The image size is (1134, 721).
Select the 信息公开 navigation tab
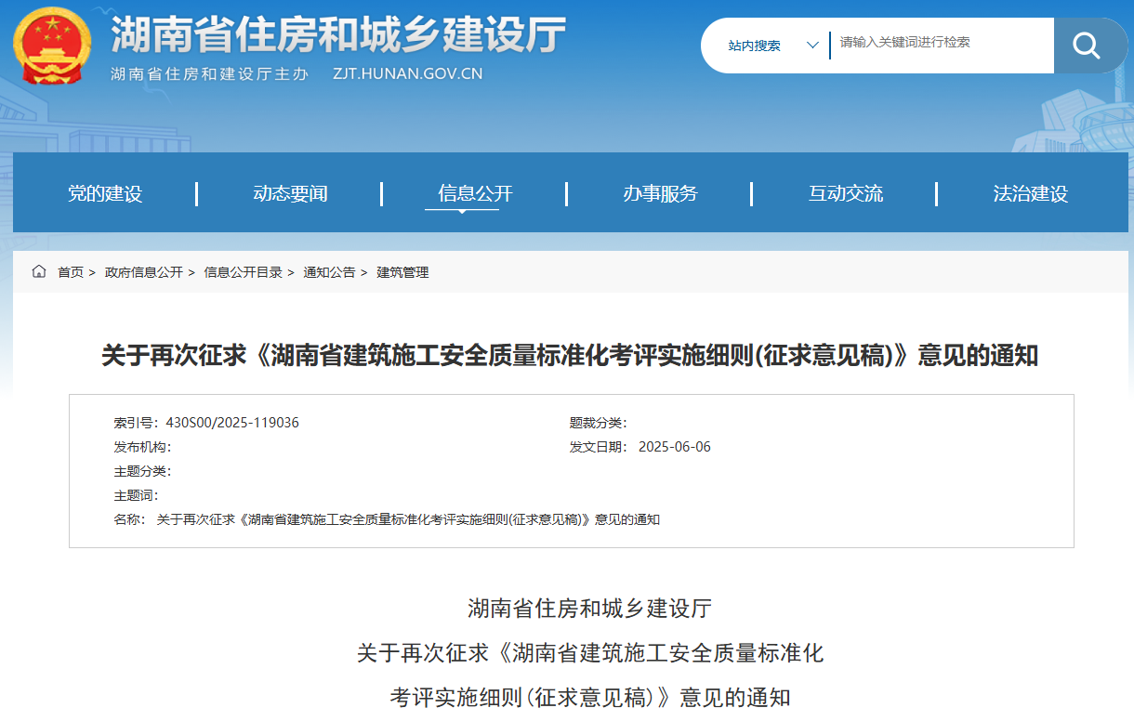point(475,193)
